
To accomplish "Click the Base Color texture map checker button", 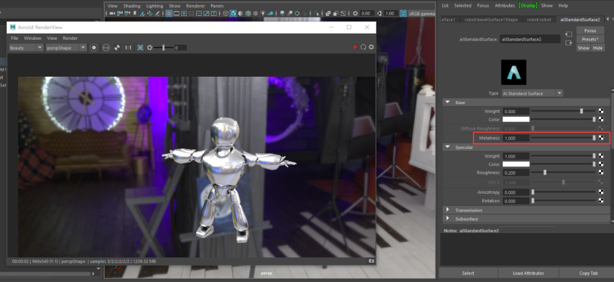I will click(x=601, y=119).
